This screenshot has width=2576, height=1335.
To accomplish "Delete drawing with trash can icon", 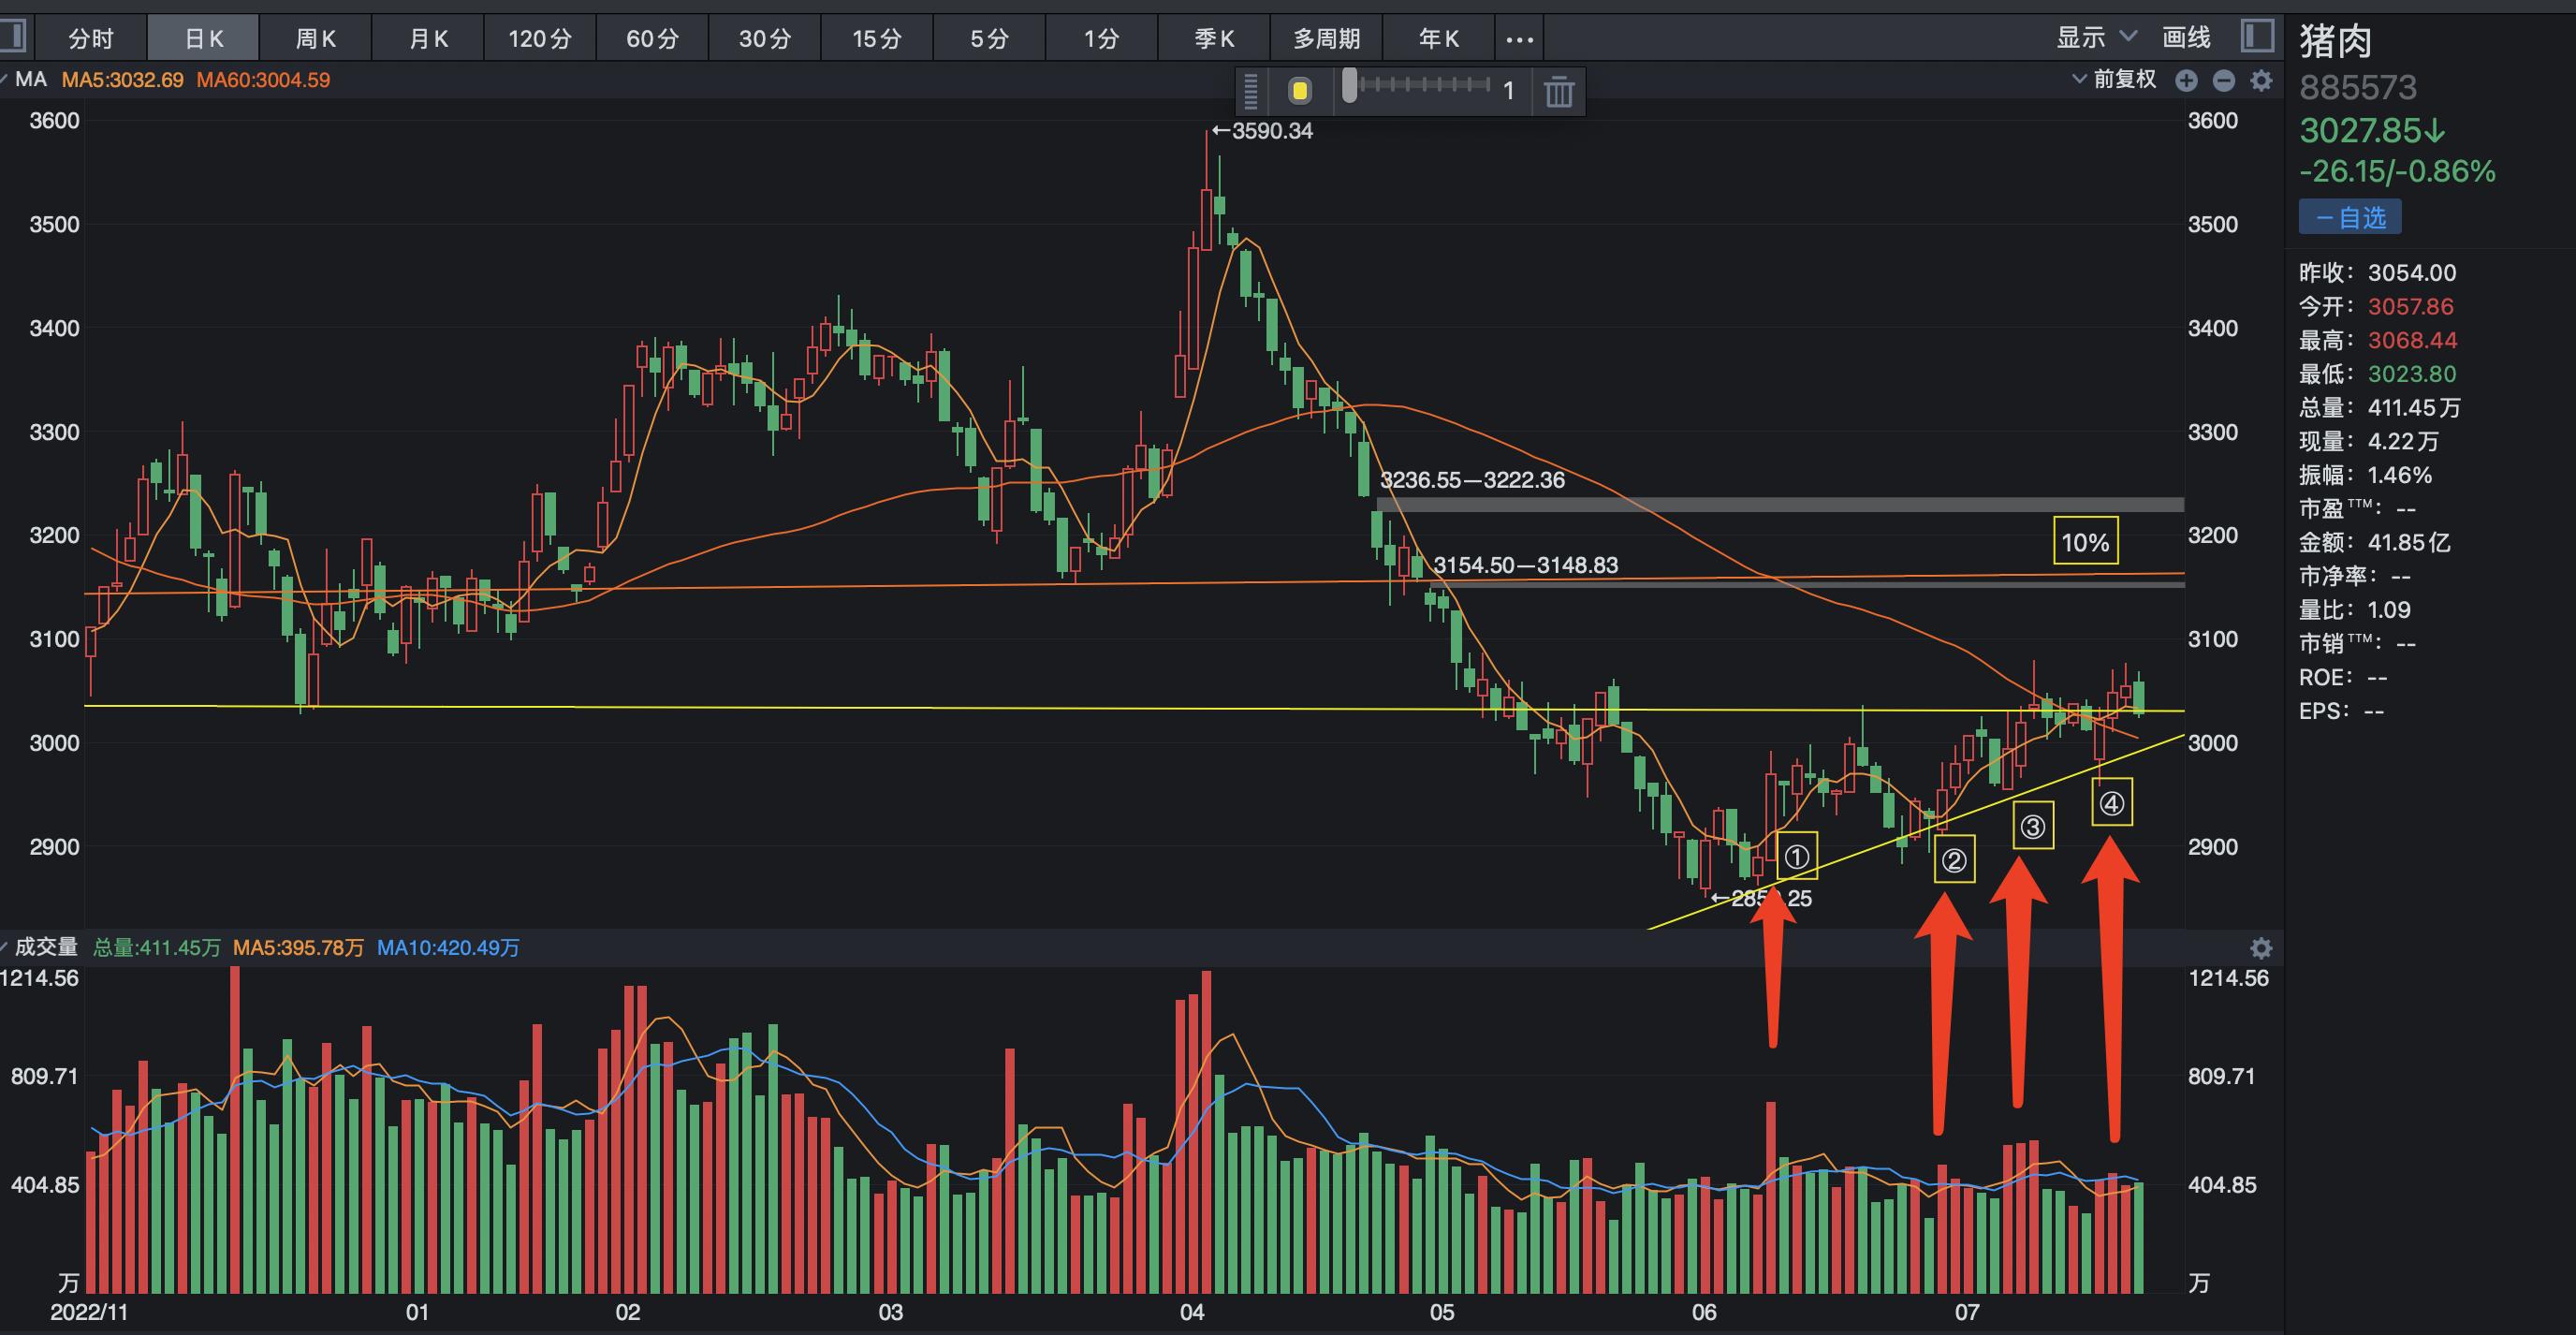I will [x=1558, y=92].
